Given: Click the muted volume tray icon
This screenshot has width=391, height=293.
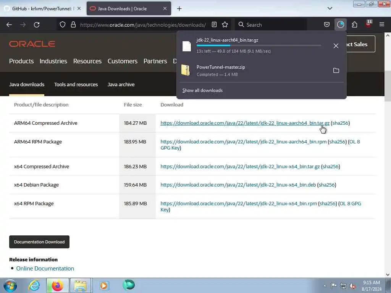Looking at the screenshot, I should point(352,286).
